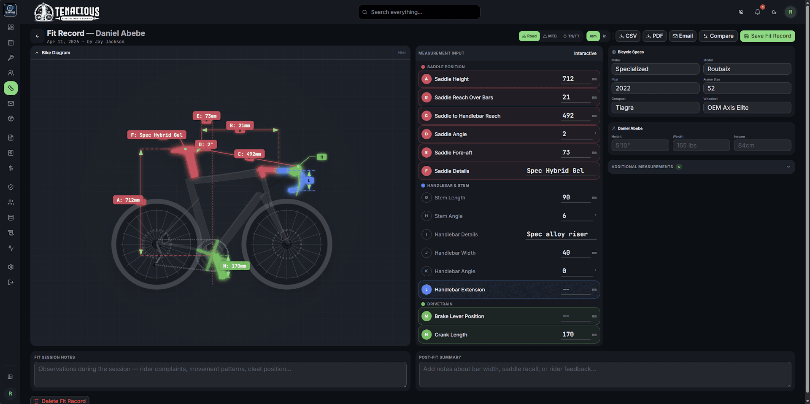
Task: Edit Handlebar Details Spec alloy riser
Action: pos(561,234)
